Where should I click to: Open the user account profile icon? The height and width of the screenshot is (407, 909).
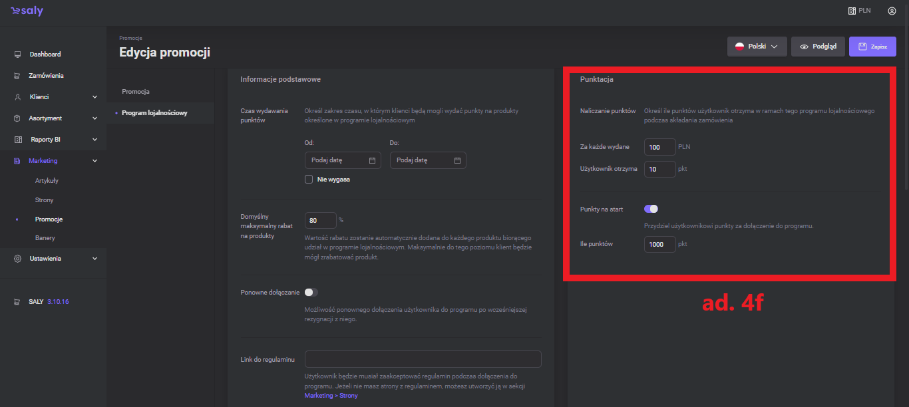(892, 11)
